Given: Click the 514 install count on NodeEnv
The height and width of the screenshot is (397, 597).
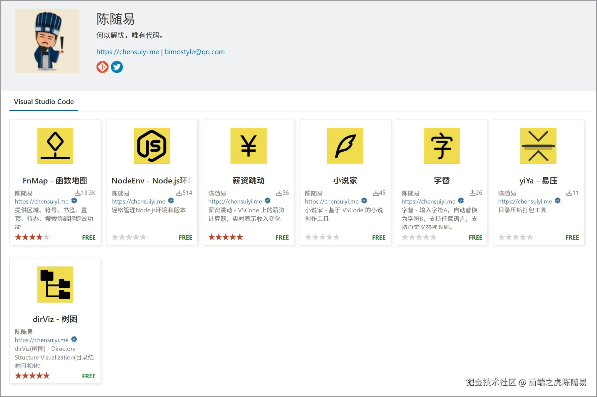Looking at the screenshot, I should tap(184, 193).
